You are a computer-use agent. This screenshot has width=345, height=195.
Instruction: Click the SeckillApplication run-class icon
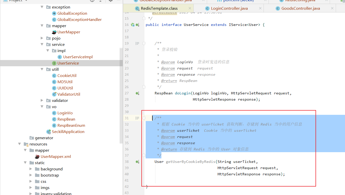[48, 131]
